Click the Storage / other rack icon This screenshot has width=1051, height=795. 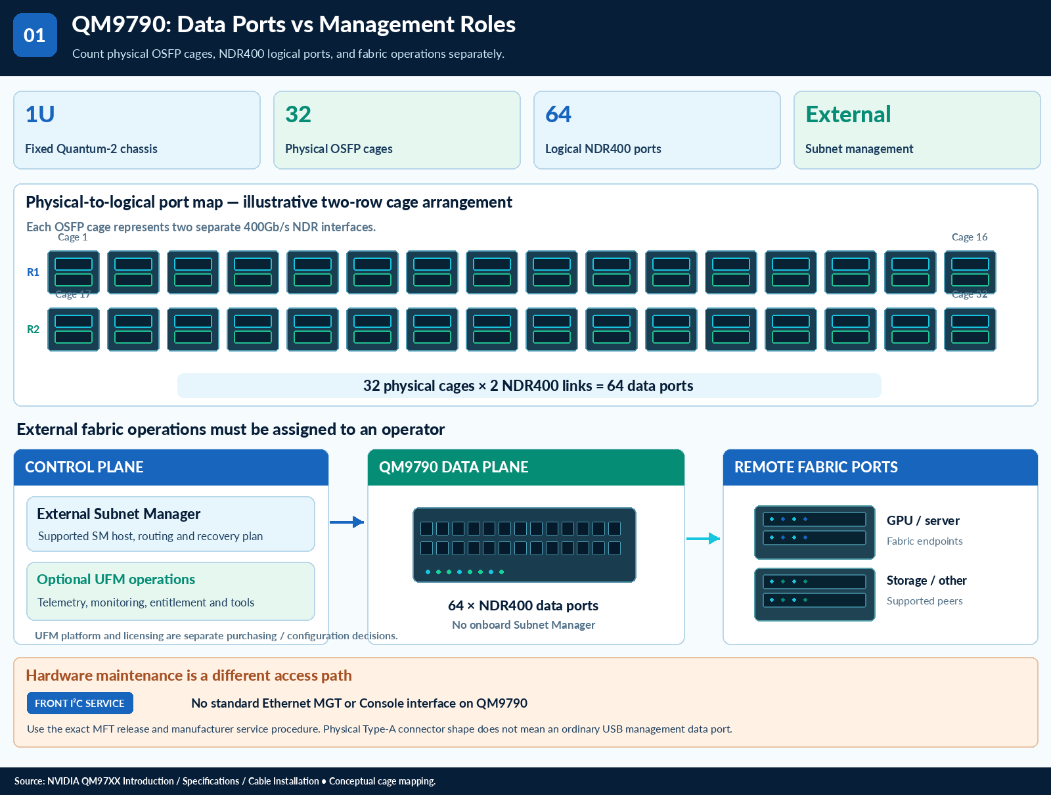pos(815,595)
